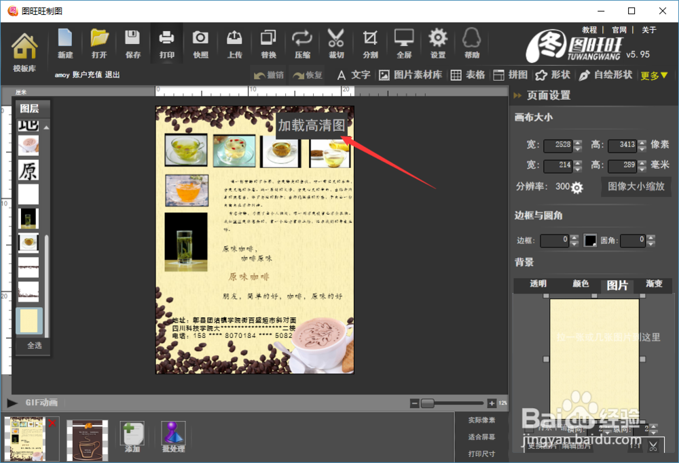Switch to 全屏 fullscreen mode

coord(404,43)
